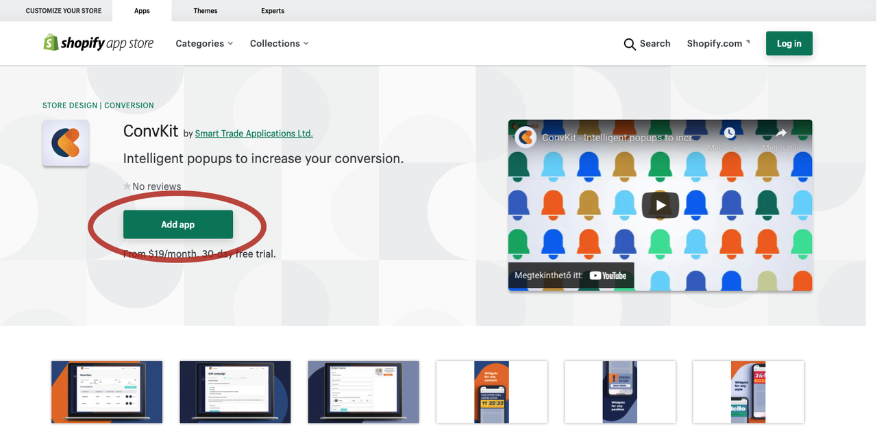The height and width of the screenshot is (444, 877).
Task: Click the watch later clock icon on video
Action: [x=730, y=133]
